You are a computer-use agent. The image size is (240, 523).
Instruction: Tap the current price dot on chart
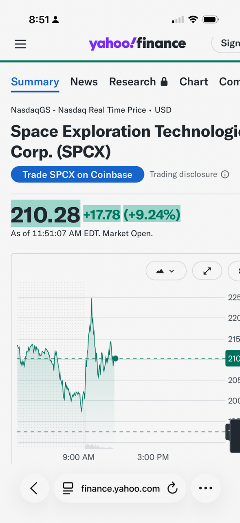[115, 358]
